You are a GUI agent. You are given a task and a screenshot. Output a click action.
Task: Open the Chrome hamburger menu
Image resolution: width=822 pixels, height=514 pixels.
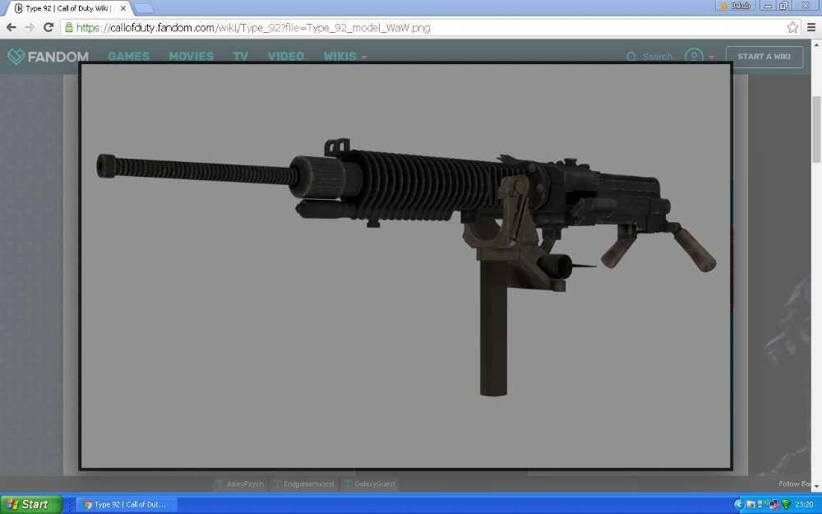(x=811, y=27)
